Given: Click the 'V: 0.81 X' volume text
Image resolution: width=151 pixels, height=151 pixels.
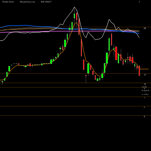Looking at the screenshot, I should click(145, 91).
